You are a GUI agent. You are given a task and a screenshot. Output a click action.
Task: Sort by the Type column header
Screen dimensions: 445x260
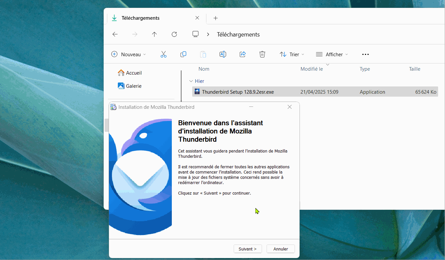click(365, 69)
